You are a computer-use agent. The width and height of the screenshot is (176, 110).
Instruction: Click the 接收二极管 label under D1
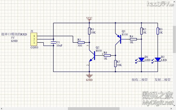pyautogui.click(x=139, y=80)
